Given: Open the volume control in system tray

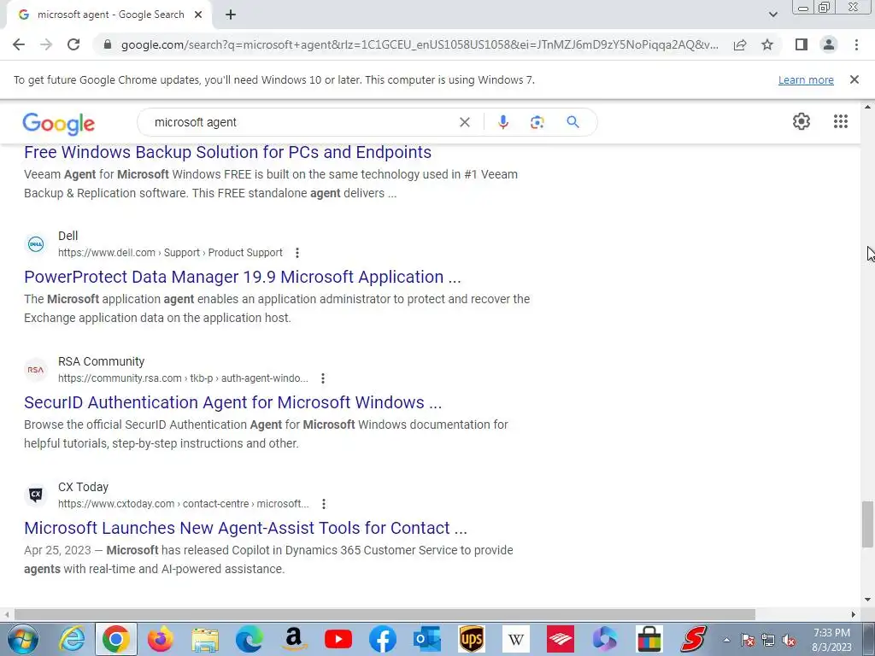Looking at the screenshot, I should click(x=789, y=641).
